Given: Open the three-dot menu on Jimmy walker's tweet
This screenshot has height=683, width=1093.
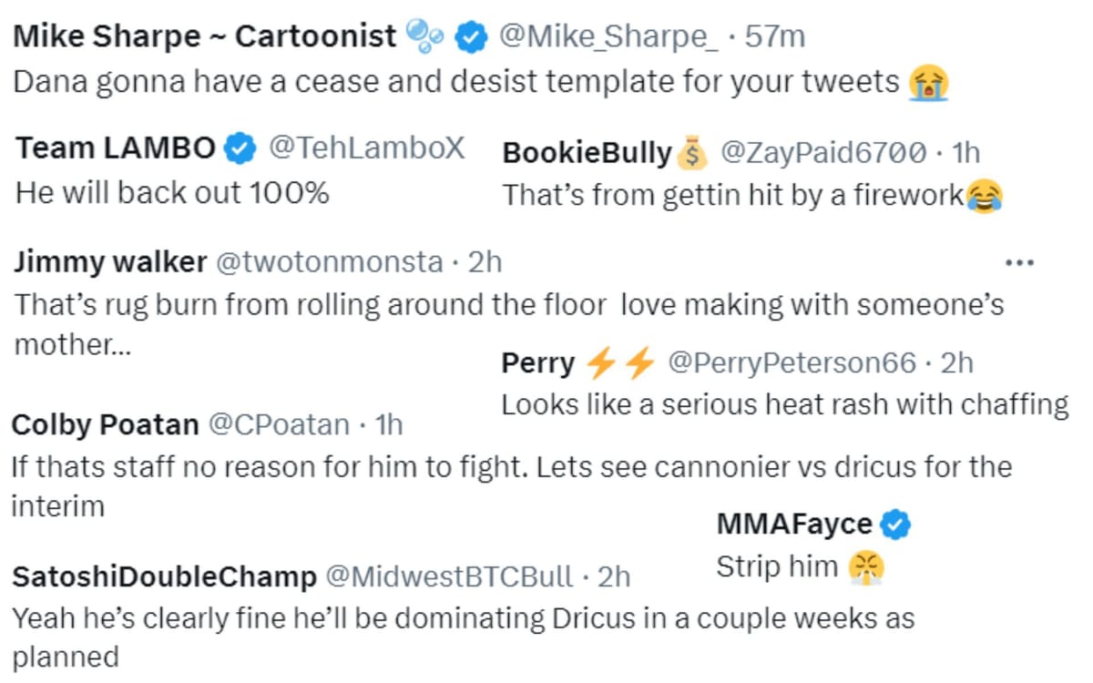Looking at the screenshot, I should [1019, 263].
